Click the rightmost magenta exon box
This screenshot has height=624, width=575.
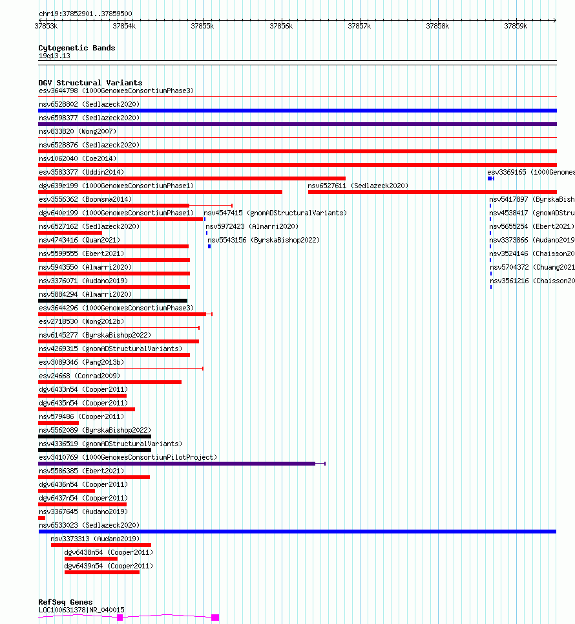click(x=215, y=618)
